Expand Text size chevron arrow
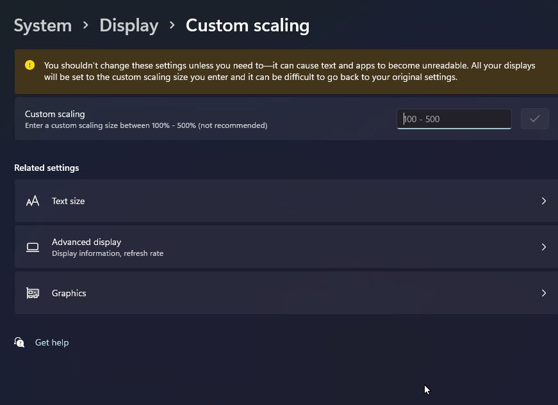Screen dimensions: 558x405 pos(543,201)
